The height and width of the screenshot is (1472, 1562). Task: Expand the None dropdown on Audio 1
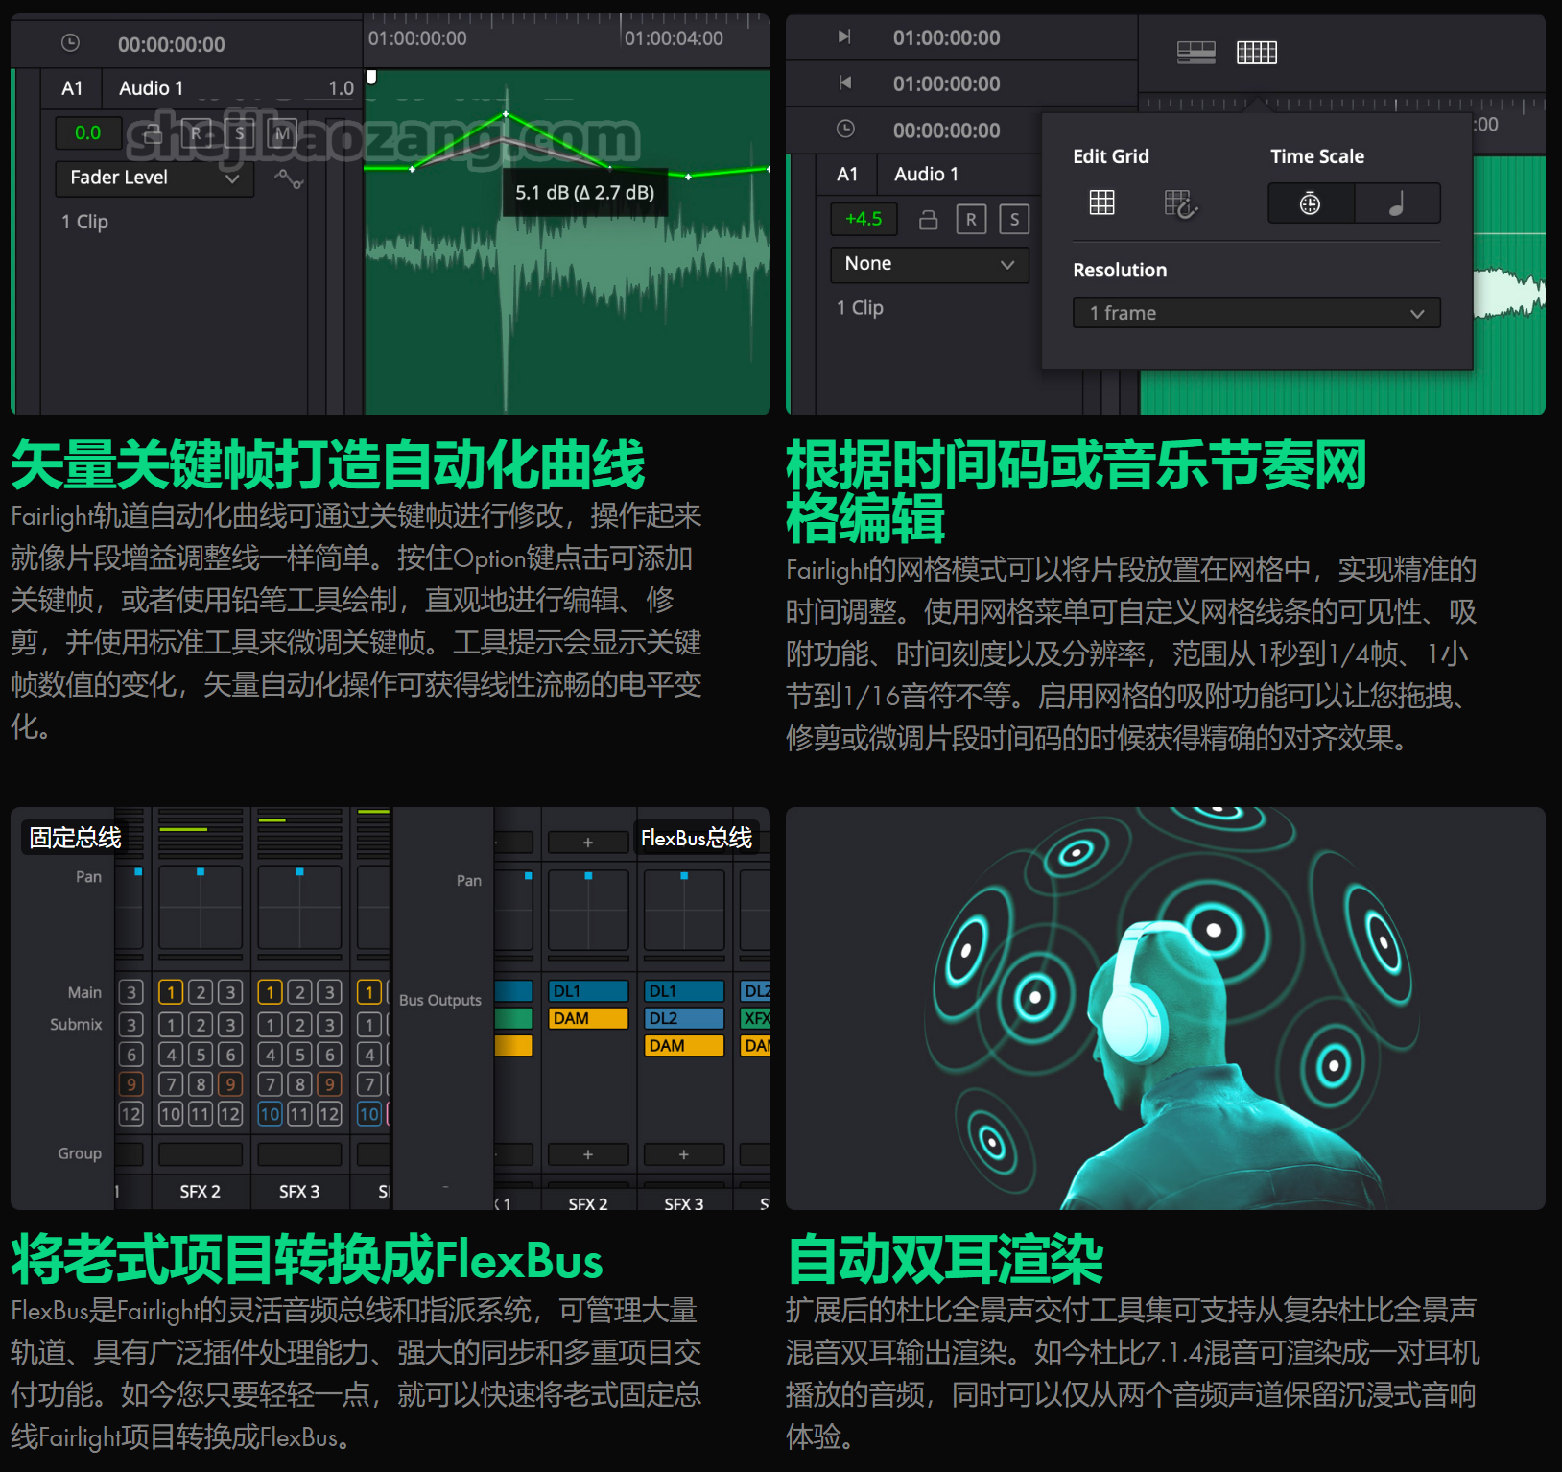click(928, 265)
